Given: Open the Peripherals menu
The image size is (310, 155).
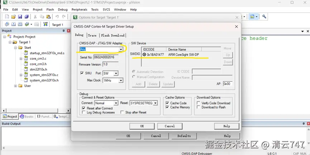Looking at the screenshot, I should click(79, 9).
